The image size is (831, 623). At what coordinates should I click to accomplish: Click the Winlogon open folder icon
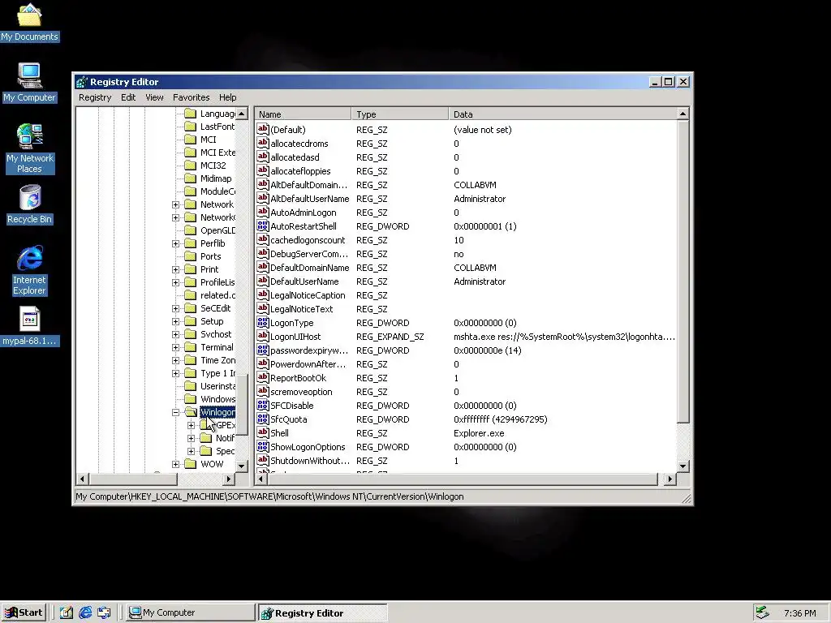click(191, 412)
